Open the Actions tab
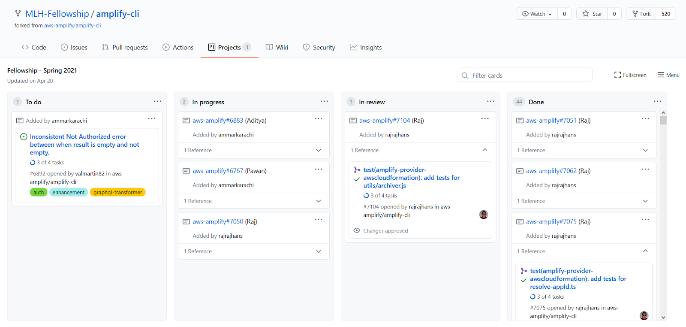This screenshot has height=327, width=686. (x=178, y=47)
